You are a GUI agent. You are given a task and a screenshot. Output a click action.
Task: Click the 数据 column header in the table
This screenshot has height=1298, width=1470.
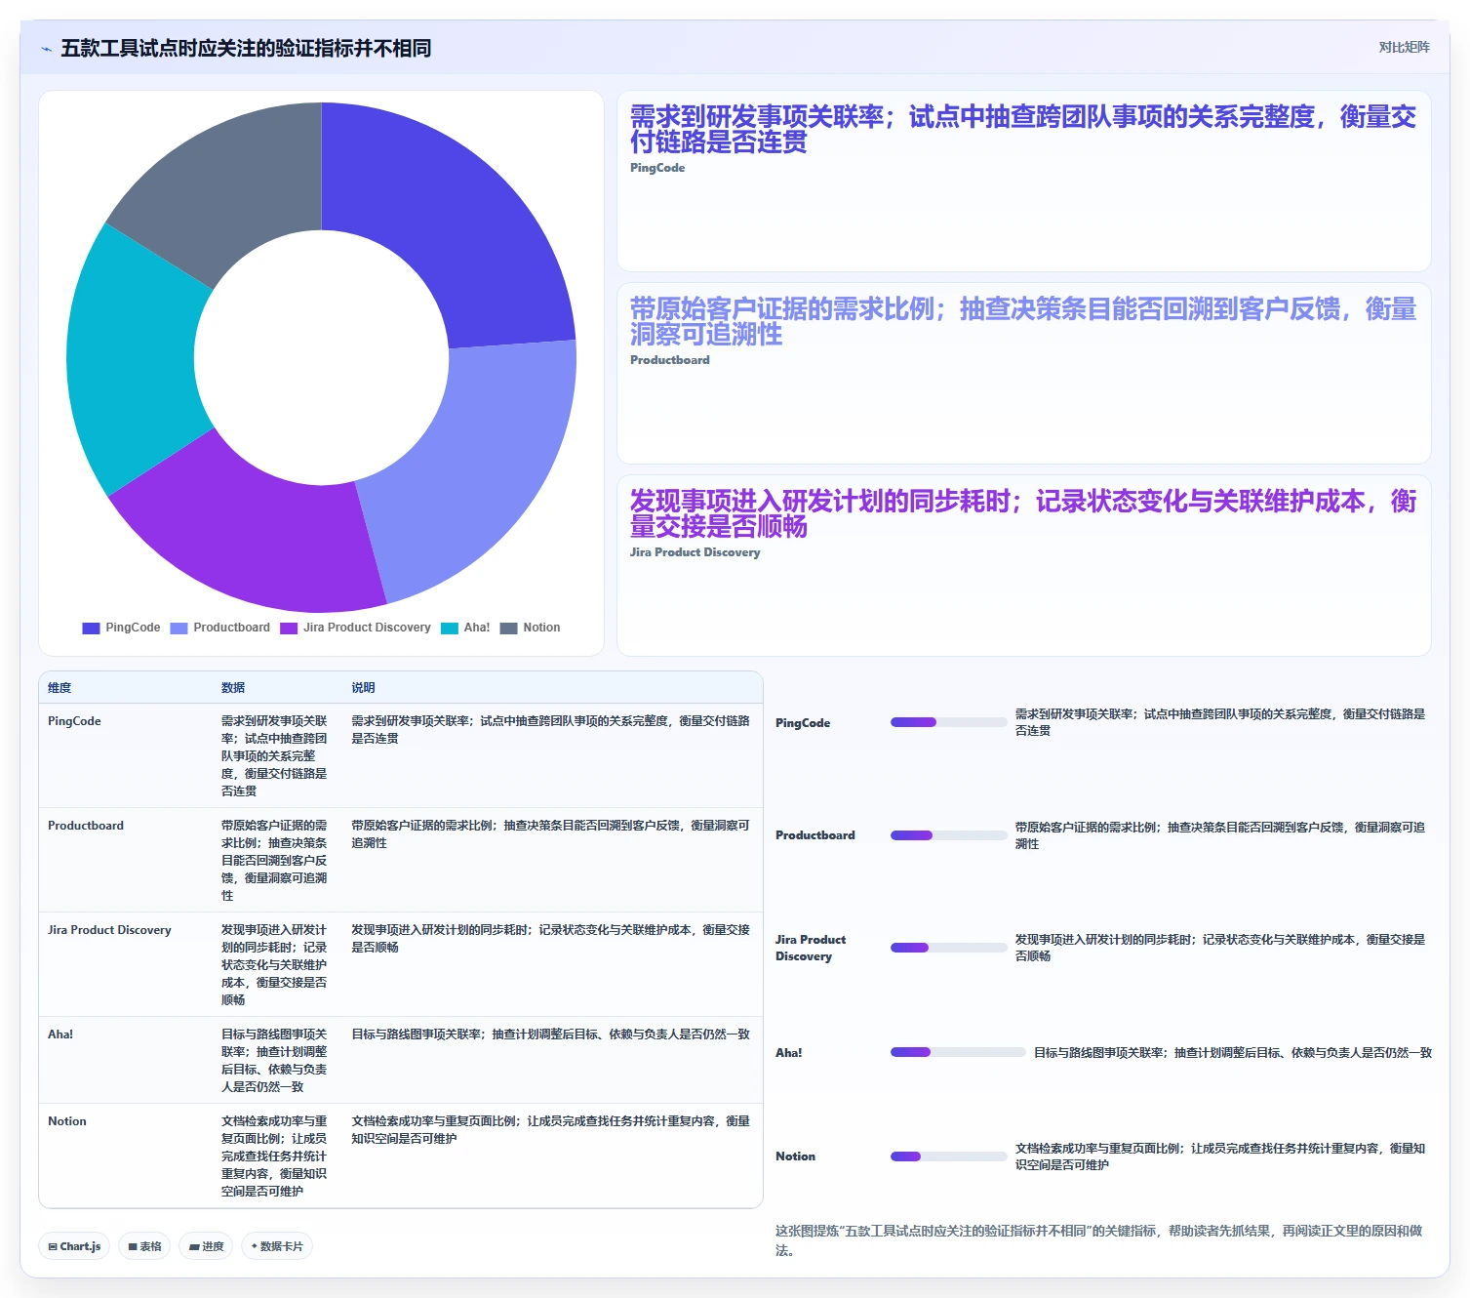pyautogui.click(x=233, y=688)
